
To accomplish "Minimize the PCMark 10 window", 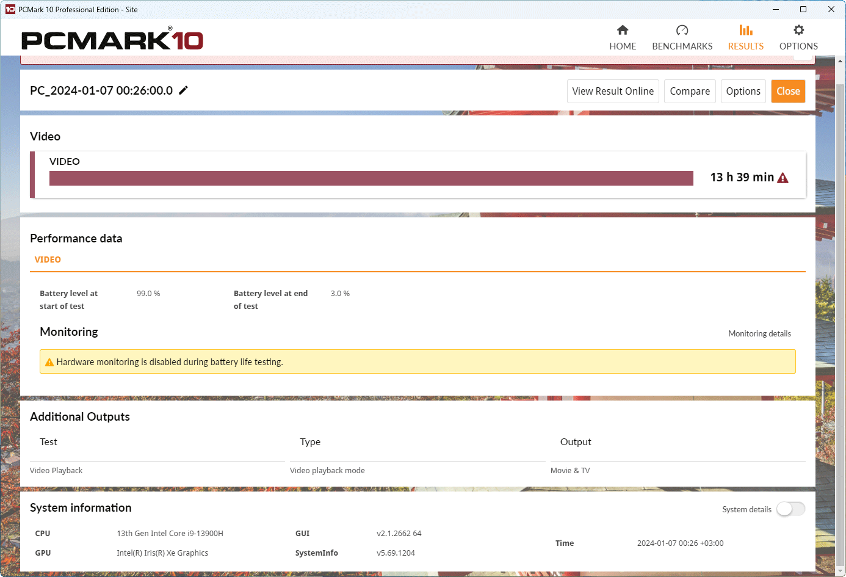I will tap(776, 9).
